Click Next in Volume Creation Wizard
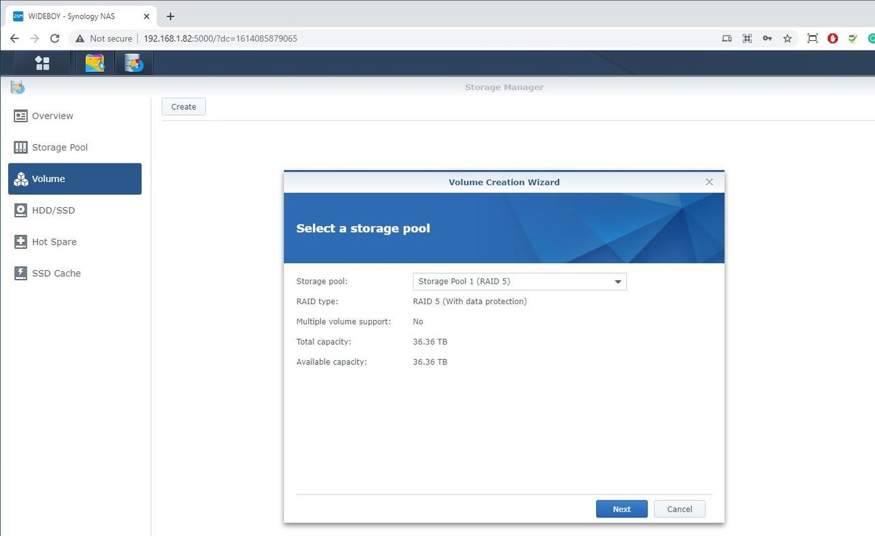This screenshot has height=536, width=875. click(621, 509)
